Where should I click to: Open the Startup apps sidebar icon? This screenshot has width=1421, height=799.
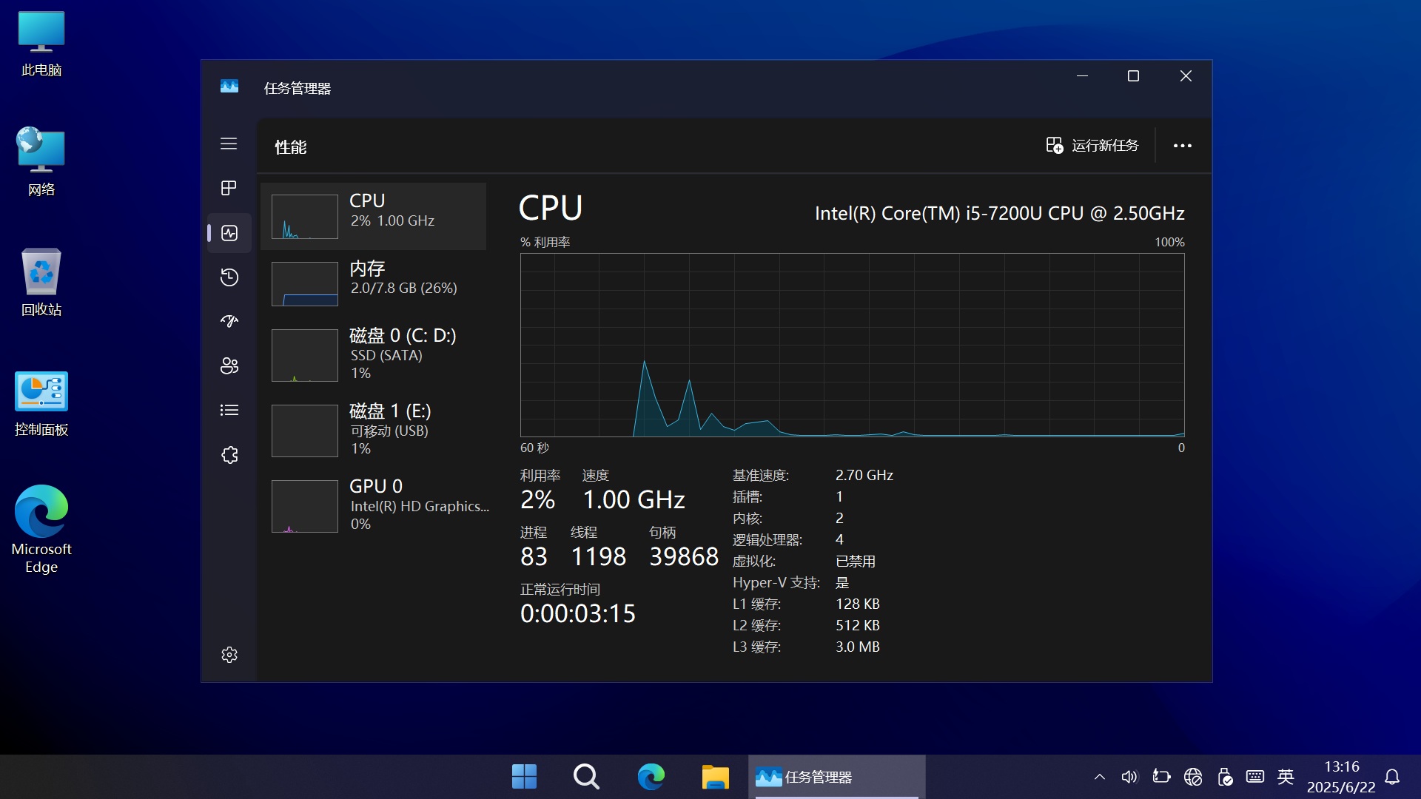click(229, 321)
